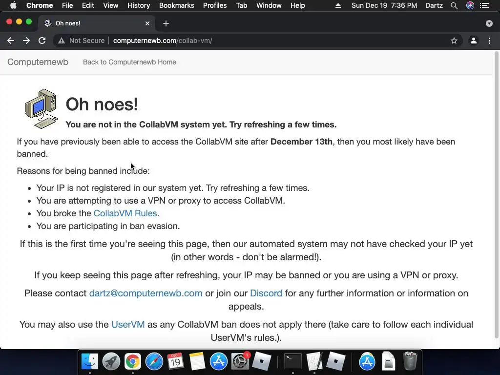
Task: Click the 'Oh noes!' heading
Action: [x=102, y=104]
